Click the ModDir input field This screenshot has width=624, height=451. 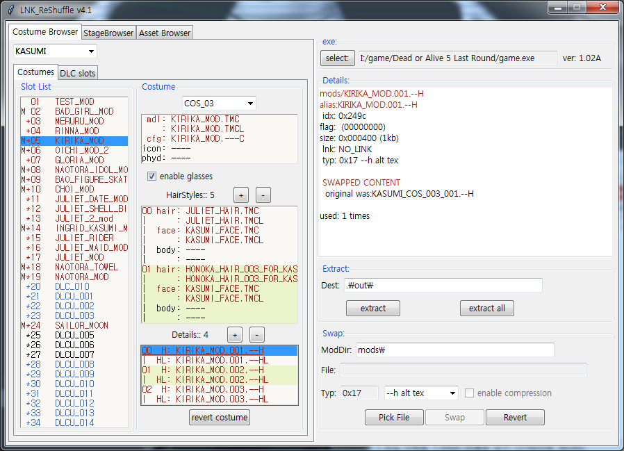pos(454,350)
